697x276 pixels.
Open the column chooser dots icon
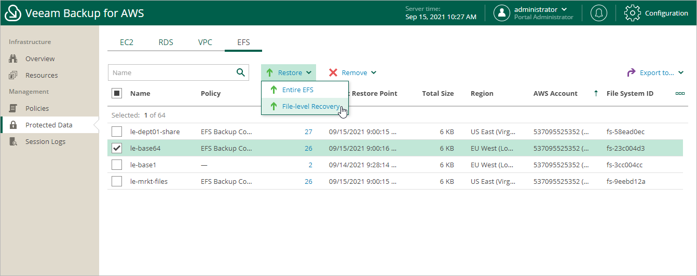(680, 94)
